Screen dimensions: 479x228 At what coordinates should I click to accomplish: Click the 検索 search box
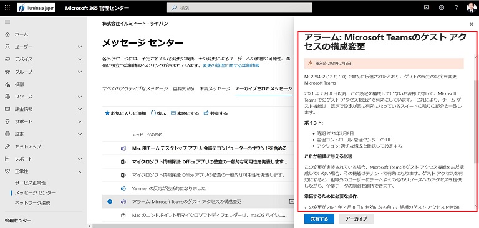click(239, 8)
